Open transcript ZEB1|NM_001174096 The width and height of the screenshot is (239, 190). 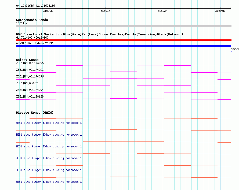pos(30,77)
